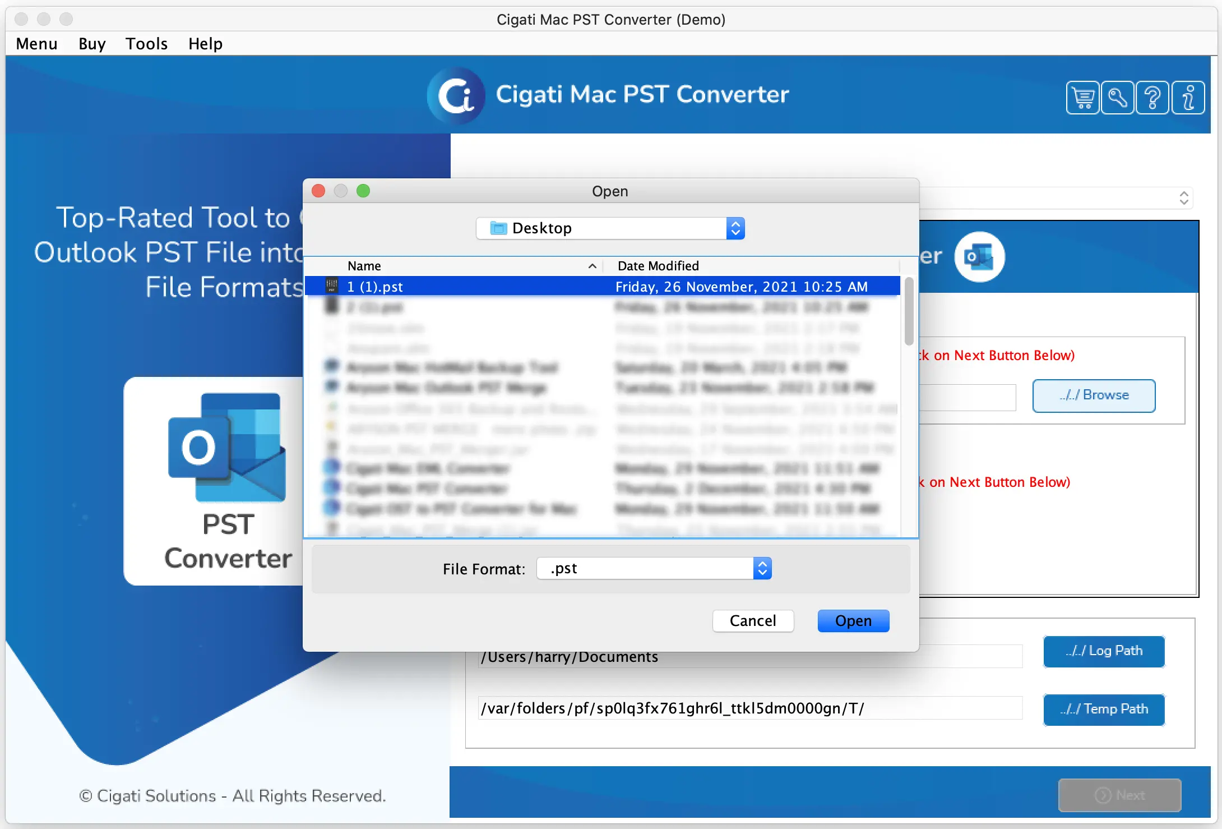Click the PST file icon beside 1 (1).pst

(x=332, y=286)
